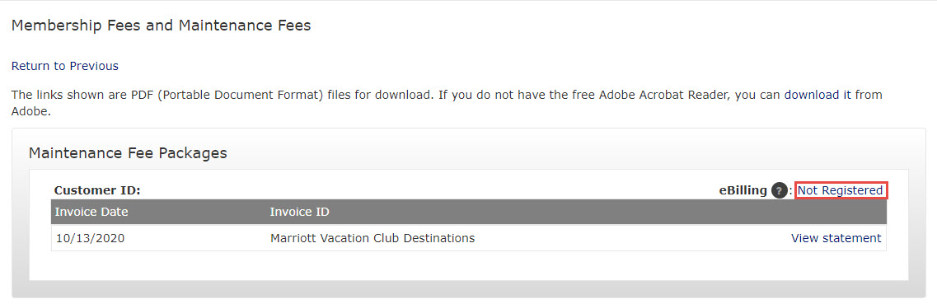This screenshot has height=304, width=937.
Task: Click blank area below the invoice table
Action: 468,266
